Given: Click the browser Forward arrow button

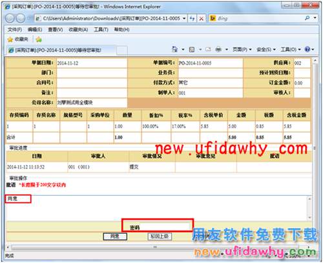Looking at the screenshot, I should 21,18.
